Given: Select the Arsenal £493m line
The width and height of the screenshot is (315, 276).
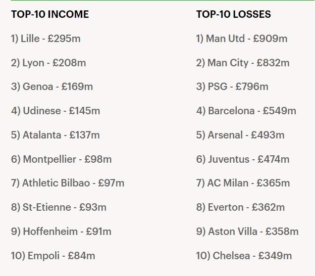Looking at the screenshot, I should pos(240,135).
